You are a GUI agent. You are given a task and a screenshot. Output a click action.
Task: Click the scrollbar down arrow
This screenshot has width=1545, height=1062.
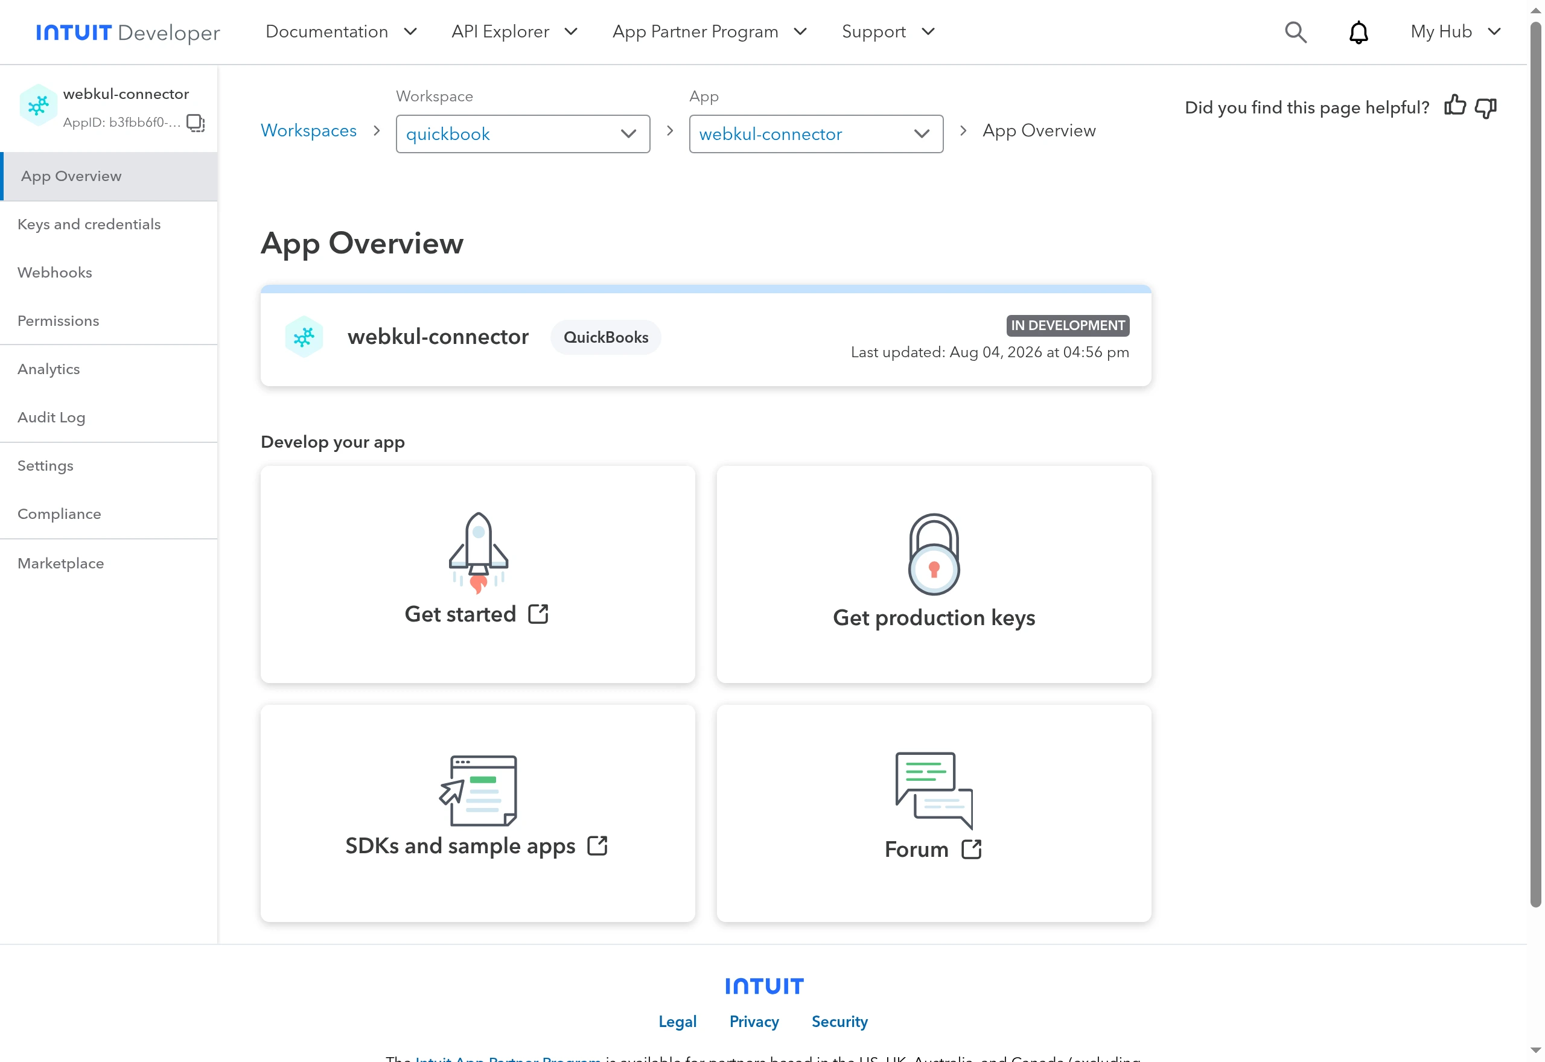tap(1536, 1051)
